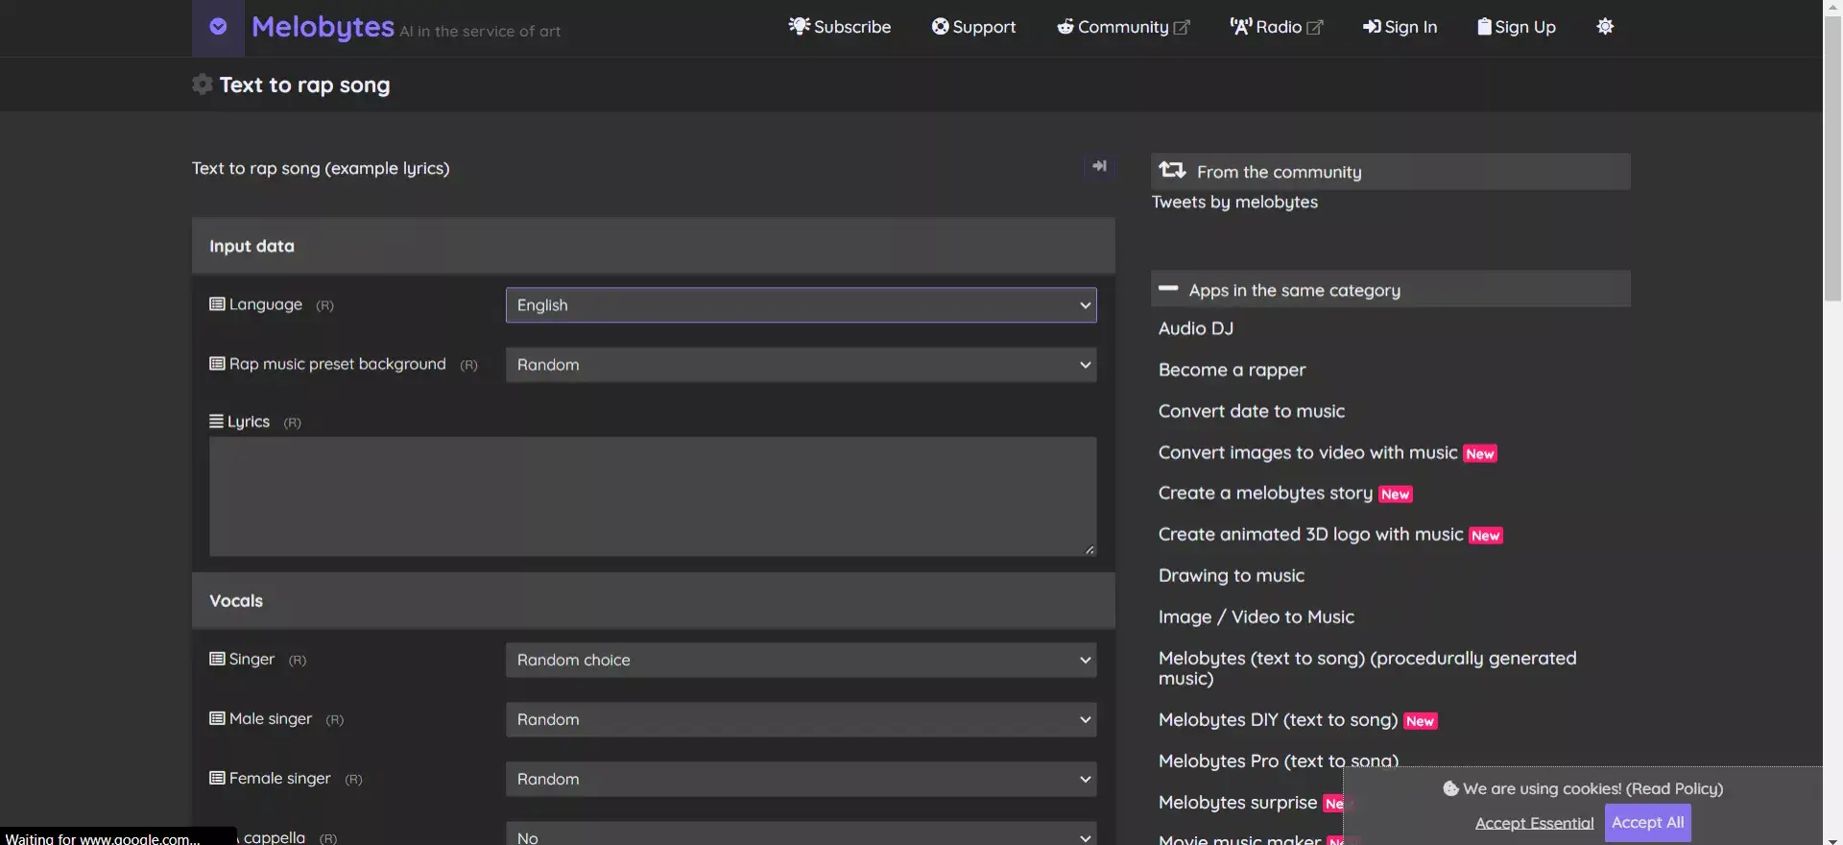
Task: Go to Sign In
Action: [x=1400, y=27]
